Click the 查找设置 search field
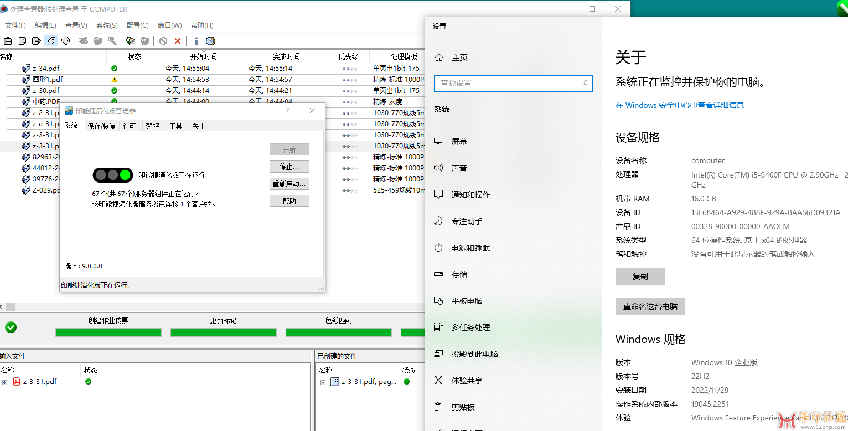 pos(514,84)
